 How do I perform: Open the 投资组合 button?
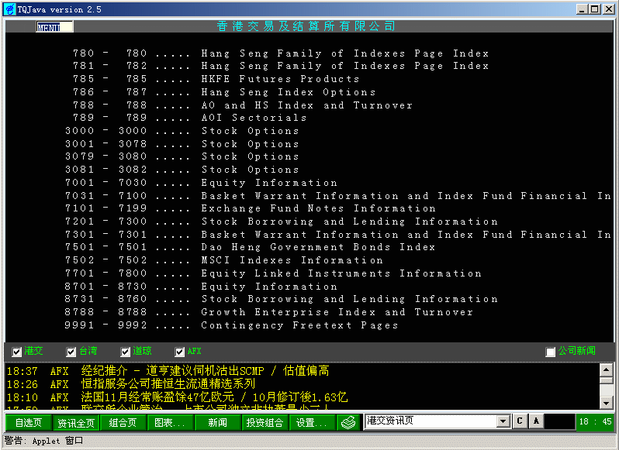[x=265, y=422]
